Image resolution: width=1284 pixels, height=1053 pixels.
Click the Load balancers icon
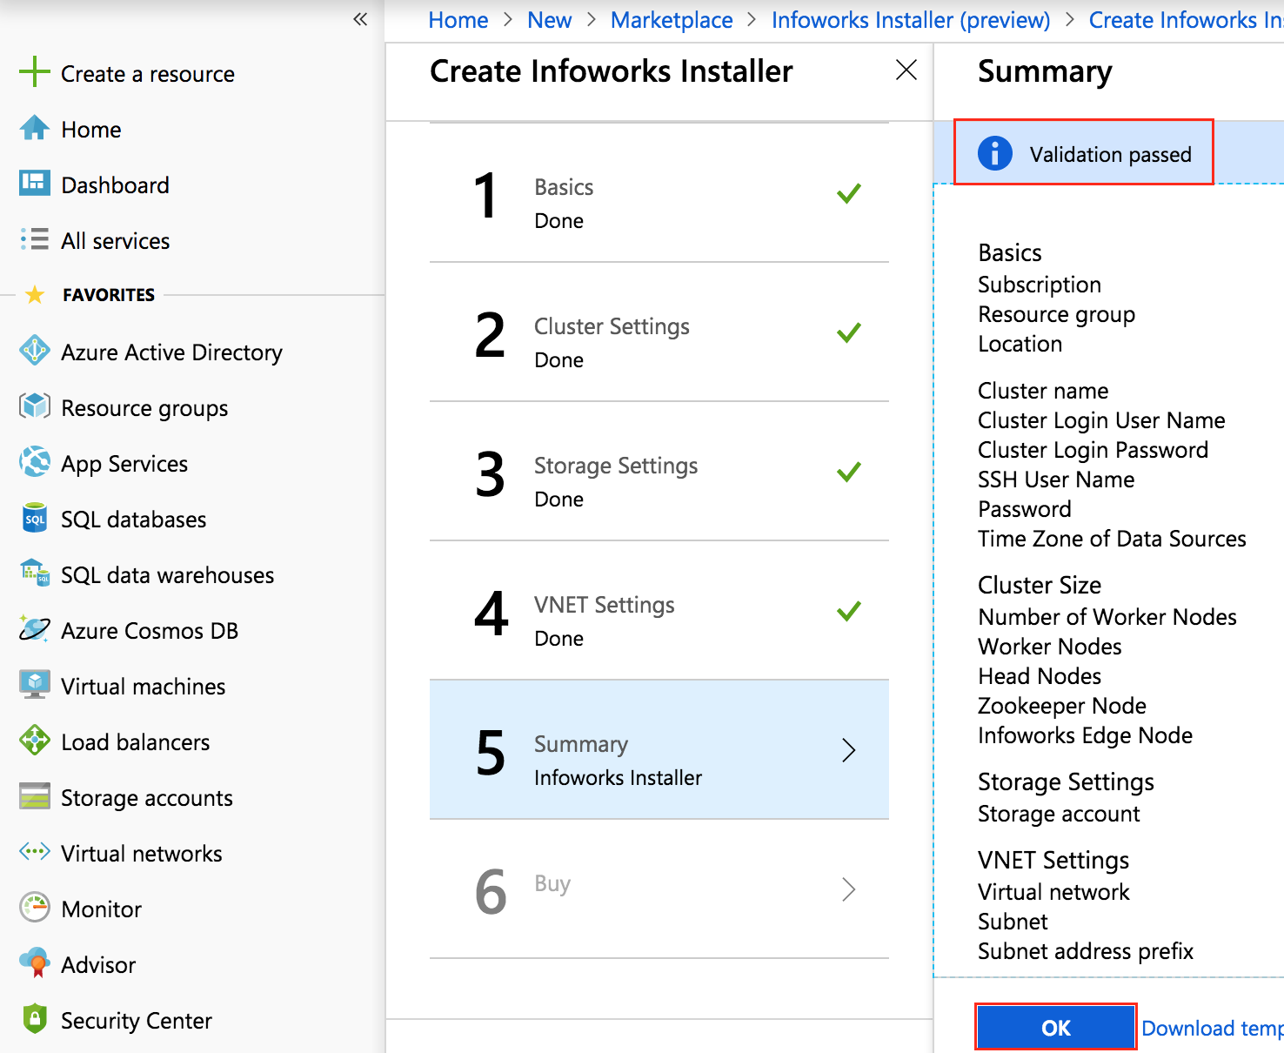[x=35, y=741]
